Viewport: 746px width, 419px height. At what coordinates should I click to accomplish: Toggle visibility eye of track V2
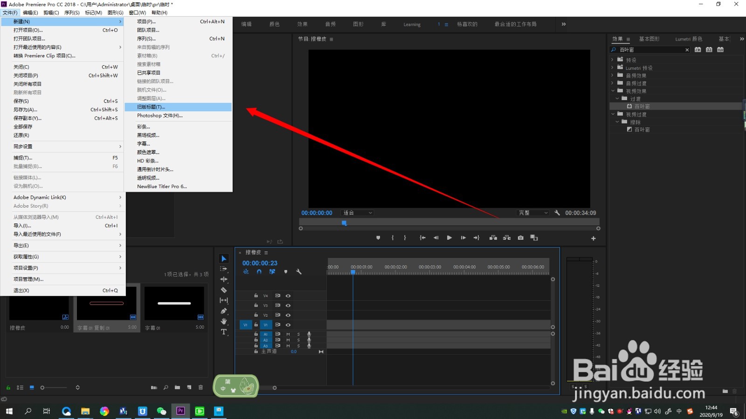point(288,315)
